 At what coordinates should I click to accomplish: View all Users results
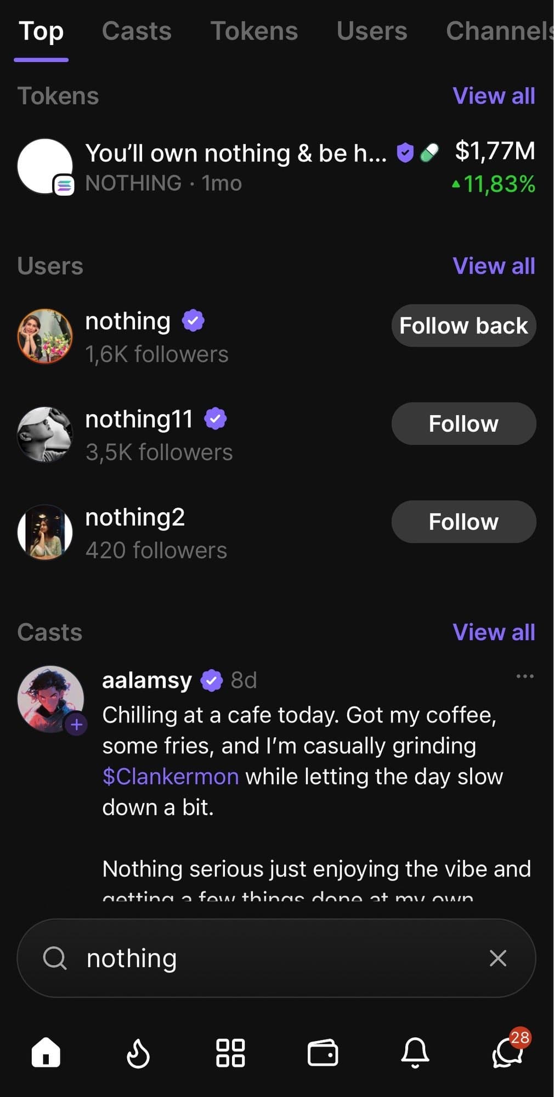[x=494, y=266]
